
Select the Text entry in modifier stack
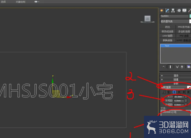point(176,46)
